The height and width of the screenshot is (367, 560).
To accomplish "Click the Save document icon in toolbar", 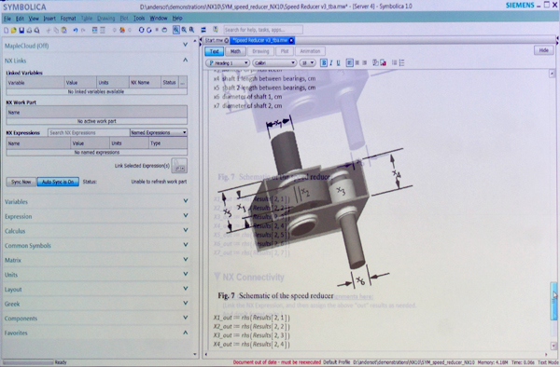I will point(21,31).
